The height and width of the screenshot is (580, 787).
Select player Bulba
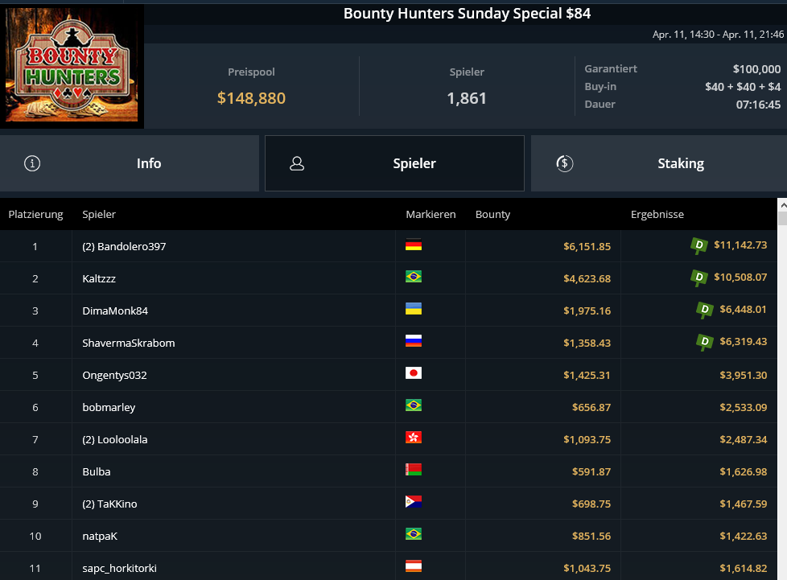tap(97, 471)
